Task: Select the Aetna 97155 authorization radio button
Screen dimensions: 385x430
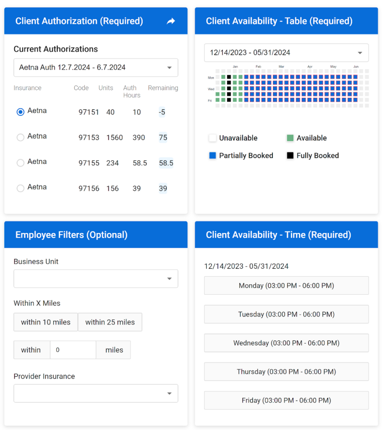Action: point(20,163)
